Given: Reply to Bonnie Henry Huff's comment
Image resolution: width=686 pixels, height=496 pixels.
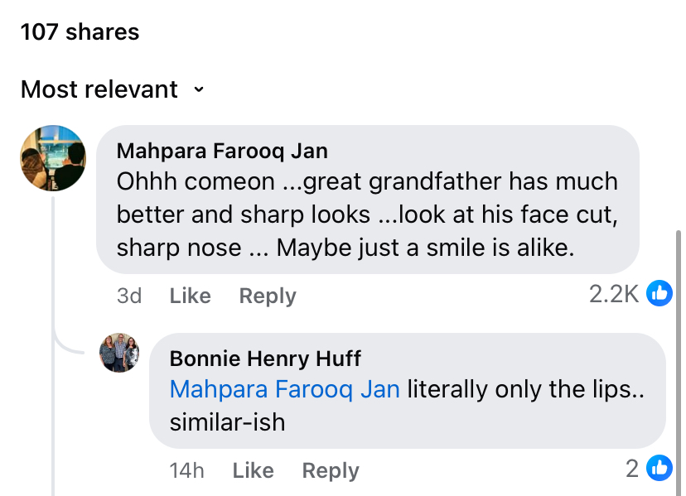Looking at the screenshot, I should click(x=330, y=471).
